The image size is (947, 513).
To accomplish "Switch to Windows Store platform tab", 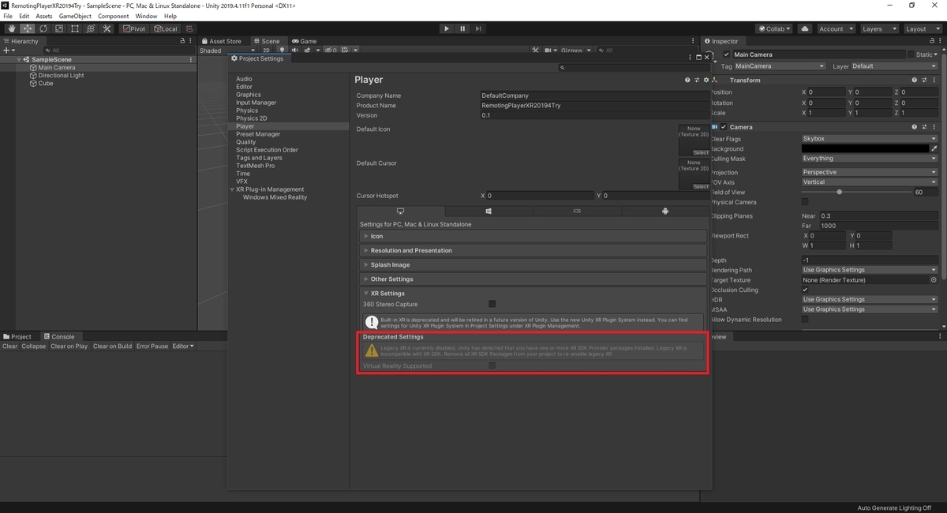I will 488,212.
